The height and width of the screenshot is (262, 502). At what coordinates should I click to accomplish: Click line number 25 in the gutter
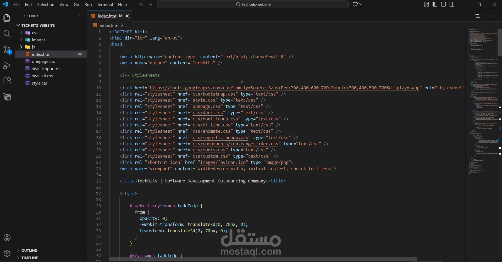click(98, 181)
